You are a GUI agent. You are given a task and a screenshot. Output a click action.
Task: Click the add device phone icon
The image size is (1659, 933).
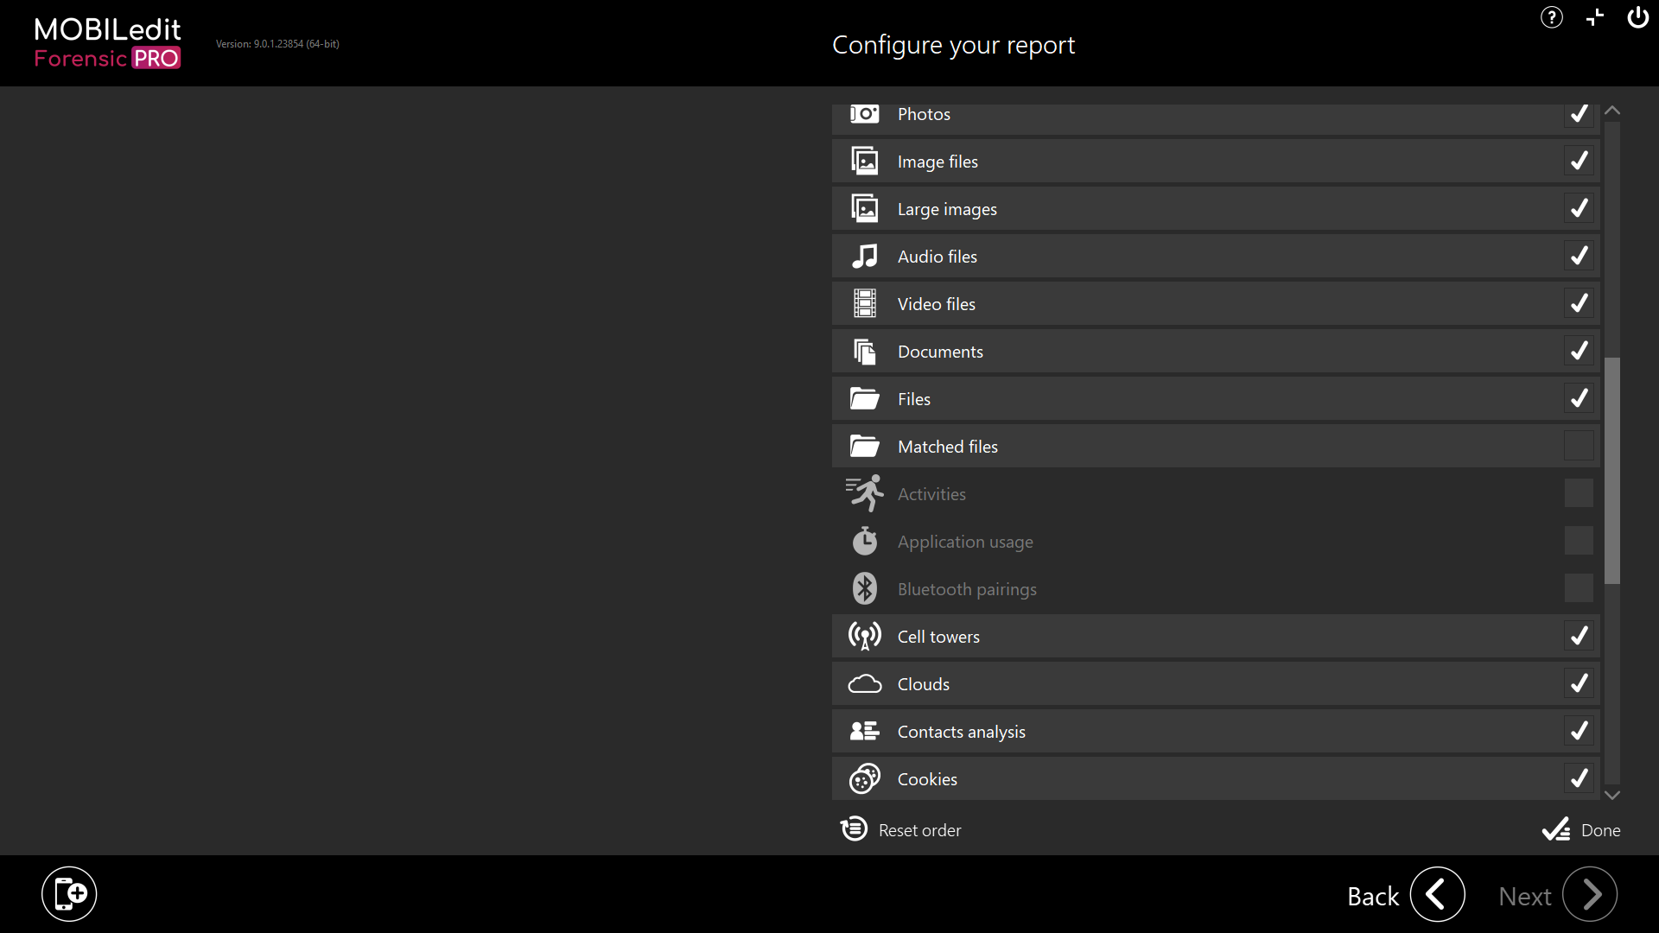click(69, 894)
